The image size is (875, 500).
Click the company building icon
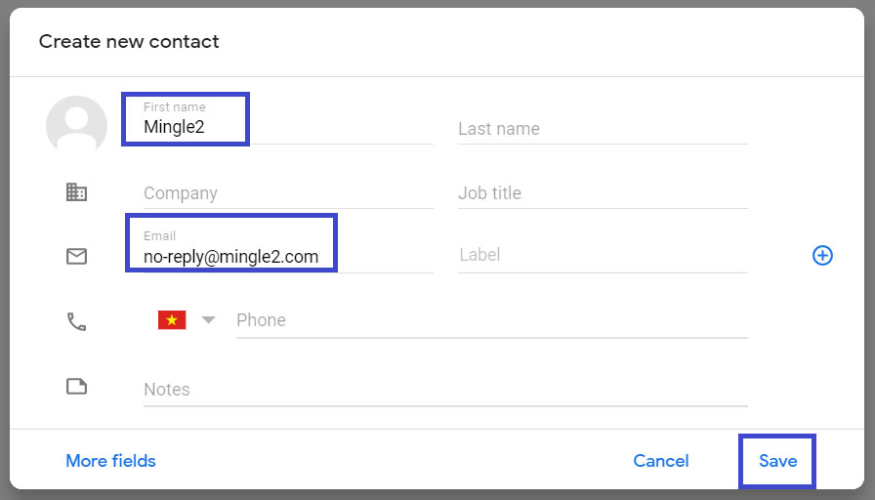pyautogui.click(x=76, y=192)
